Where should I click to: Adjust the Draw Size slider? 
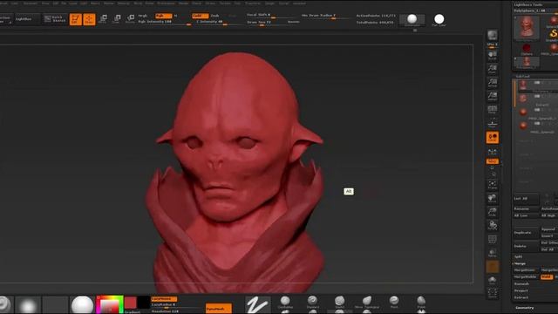[272, 23]
